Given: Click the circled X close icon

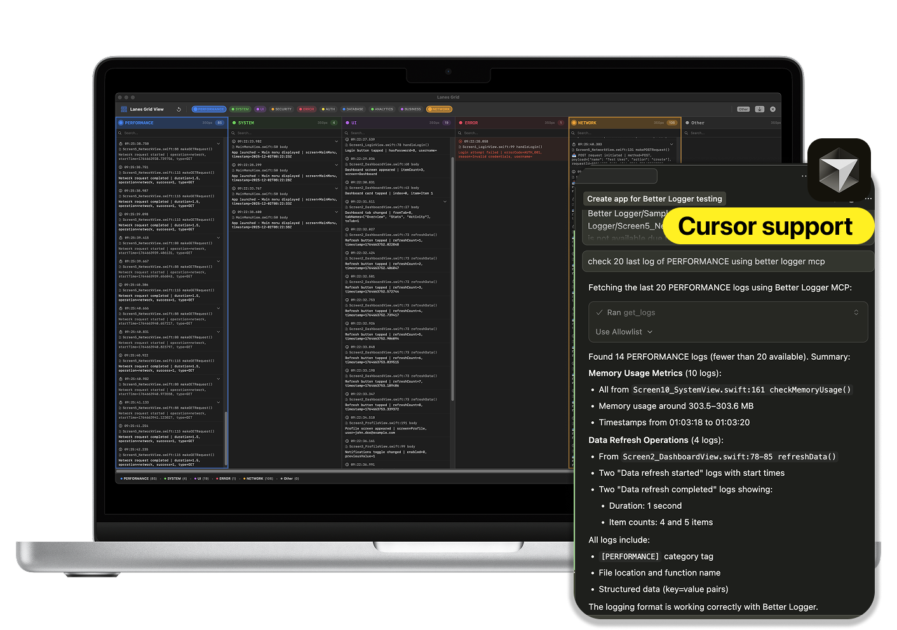Looking at the screenshot, I should point(772,109).
